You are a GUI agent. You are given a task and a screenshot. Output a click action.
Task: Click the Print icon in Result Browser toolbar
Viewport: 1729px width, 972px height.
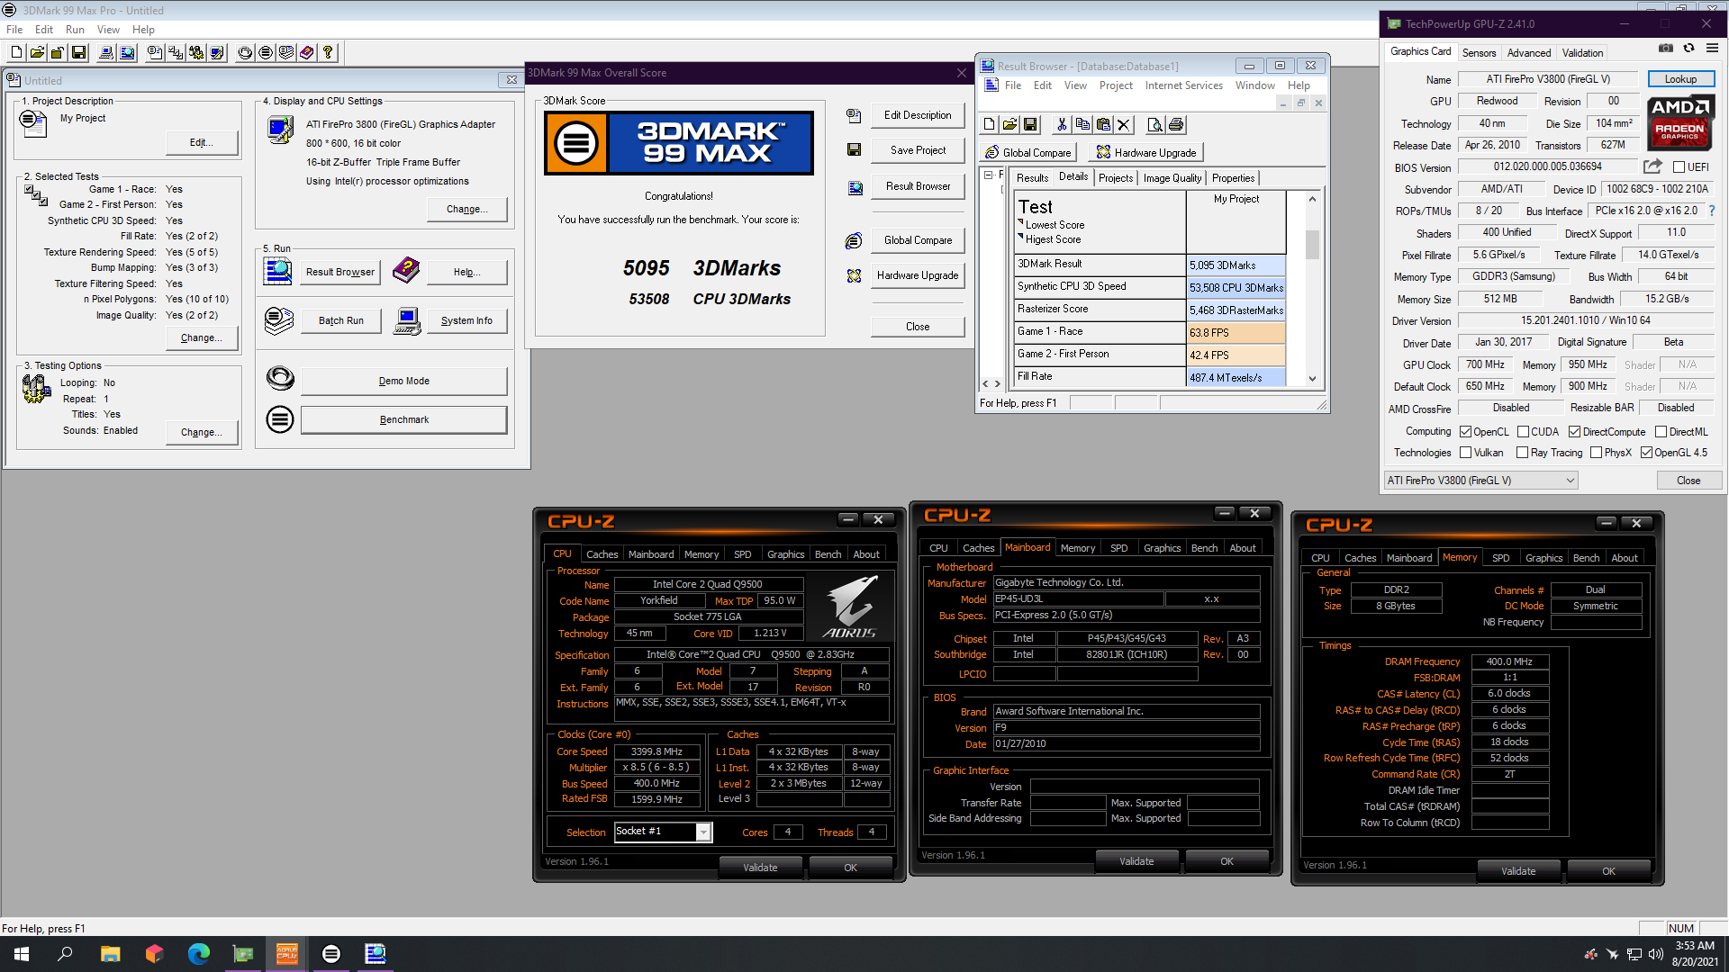coord(1175,125)
